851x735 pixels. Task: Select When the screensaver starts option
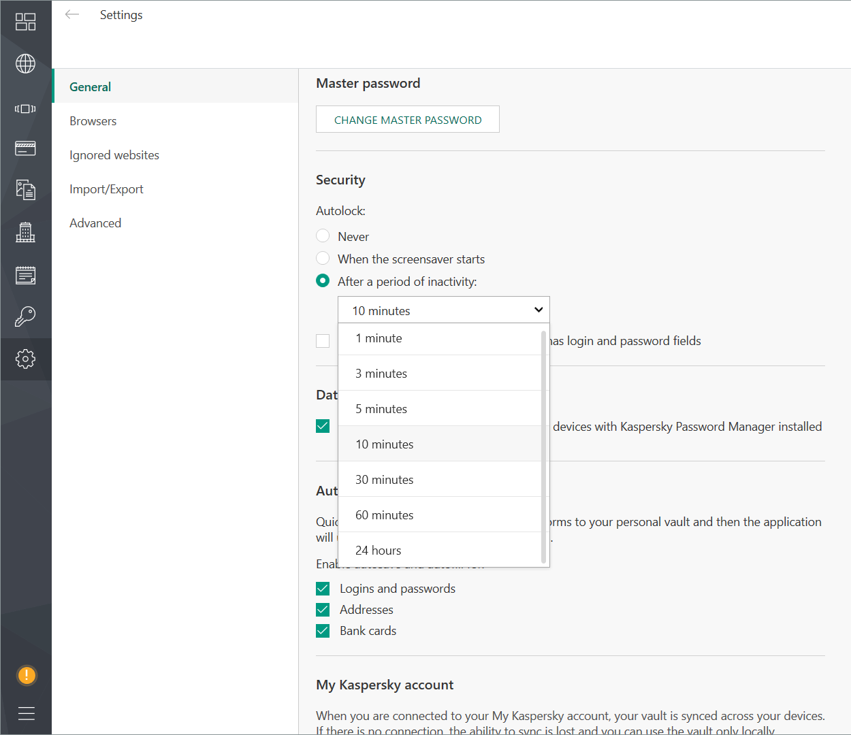click(x=323, y=259)
